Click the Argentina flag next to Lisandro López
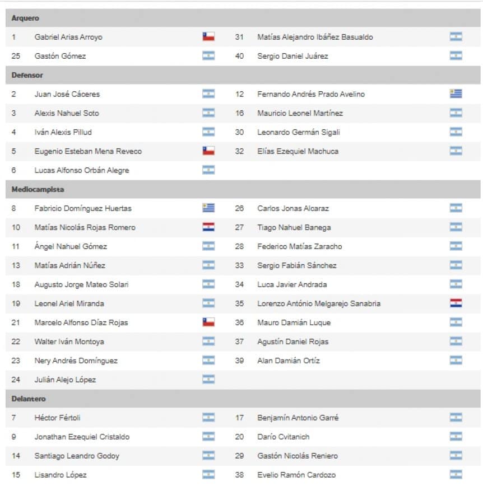The height and width of the screenshot is (491, 483). pyautogui.click(x=208, y=475)
